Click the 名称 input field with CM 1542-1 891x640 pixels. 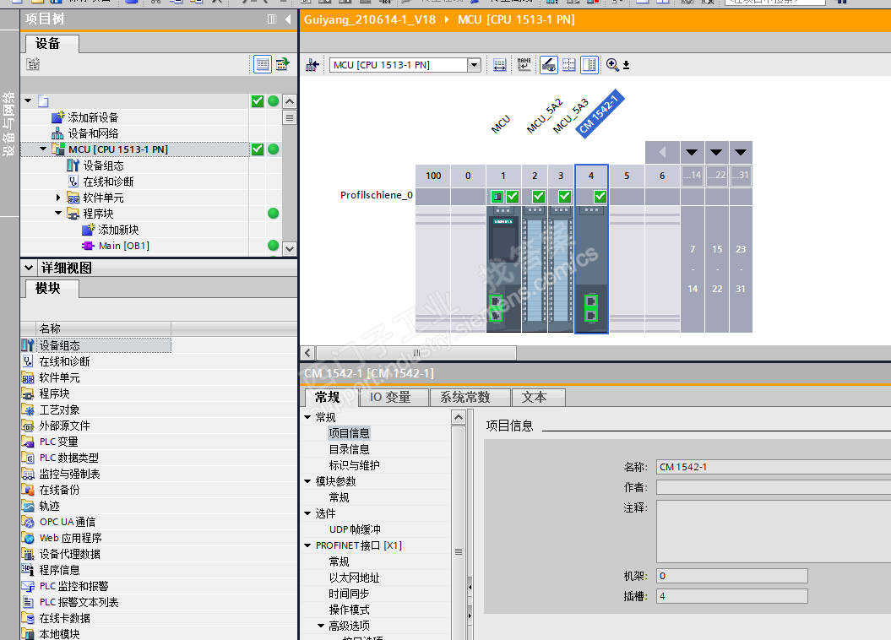point(774,467)
